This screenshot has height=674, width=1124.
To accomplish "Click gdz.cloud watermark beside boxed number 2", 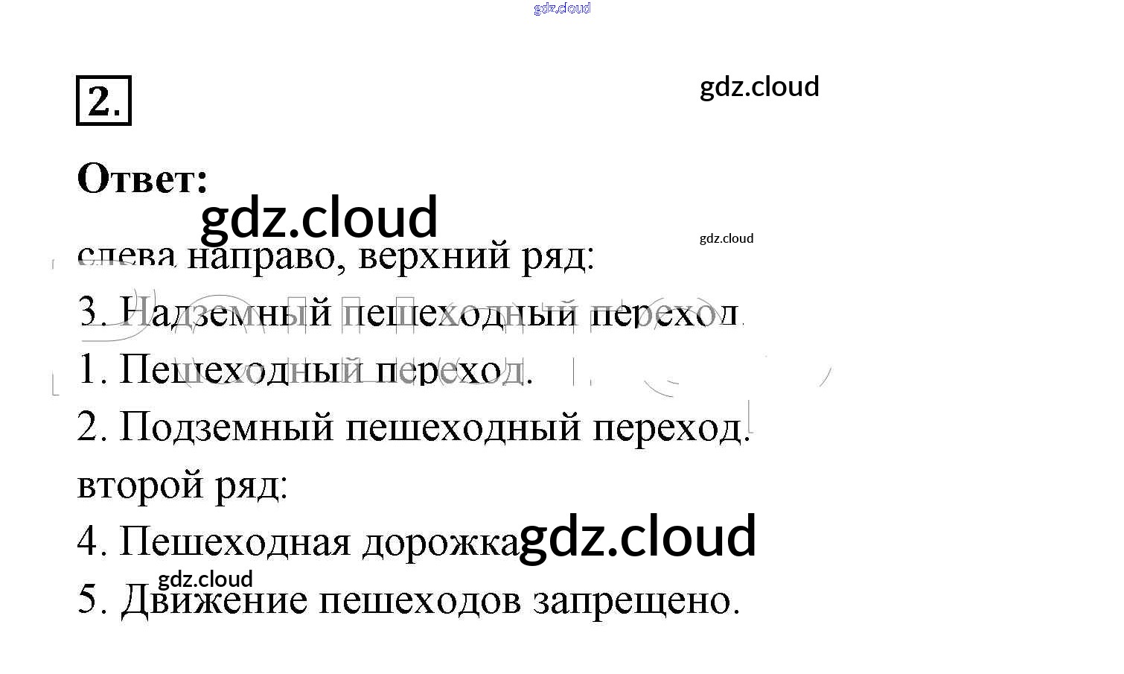I will point(759,87).
